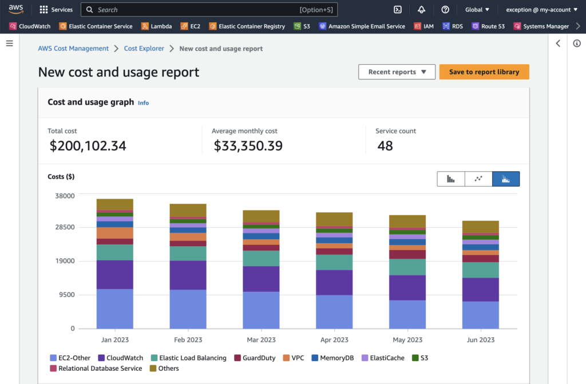
Task: Open Lambda favorites shortcut
Action: click(x=157, y=26)
